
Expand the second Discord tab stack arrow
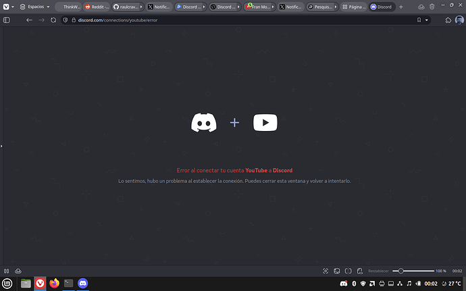[x=238, y=7]
